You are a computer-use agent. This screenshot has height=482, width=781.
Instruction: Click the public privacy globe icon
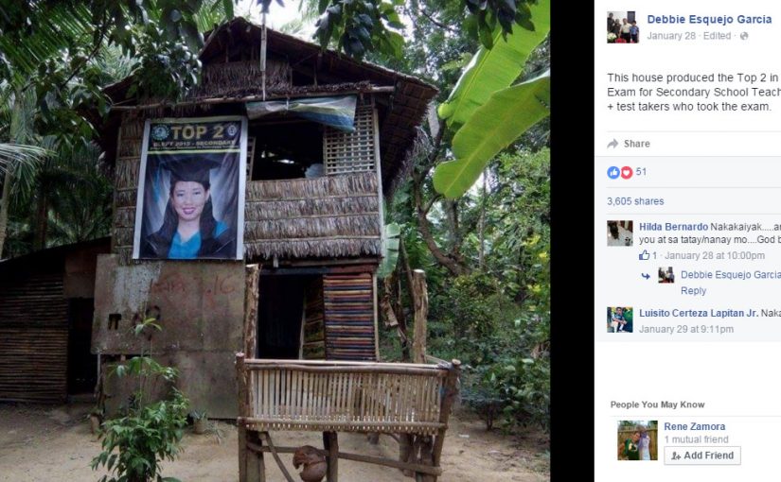[744, 36]
